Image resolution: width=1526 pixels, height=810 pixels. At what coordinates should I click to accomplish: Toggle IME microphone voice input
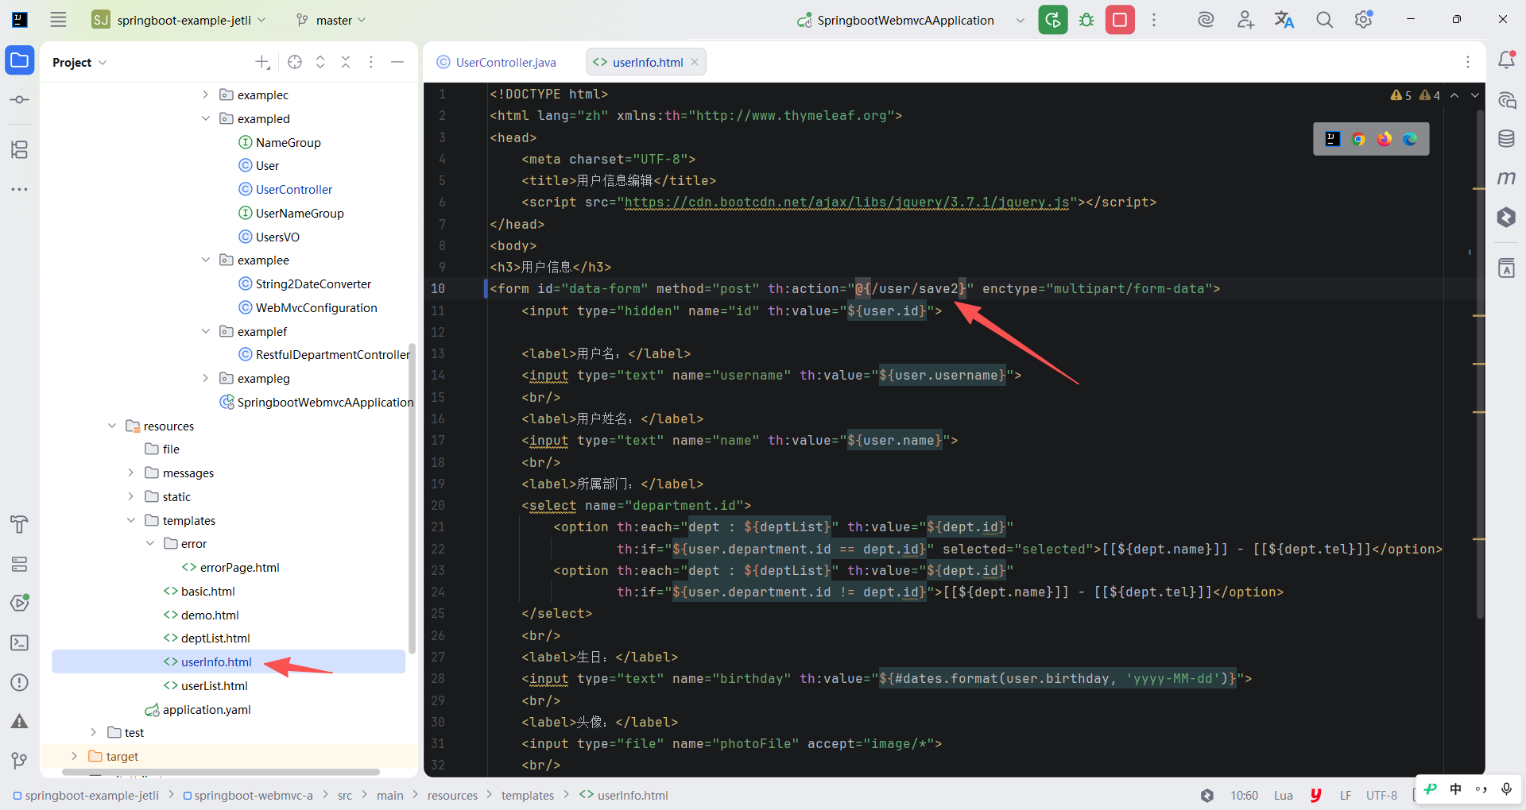point(1506,789)
